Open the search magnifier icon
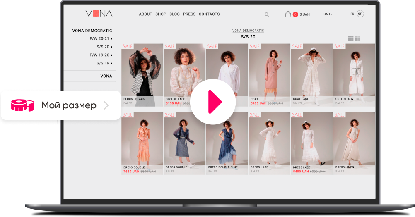Image resolution: width=415 pixels, height=217 pixels. click(267, 14)
